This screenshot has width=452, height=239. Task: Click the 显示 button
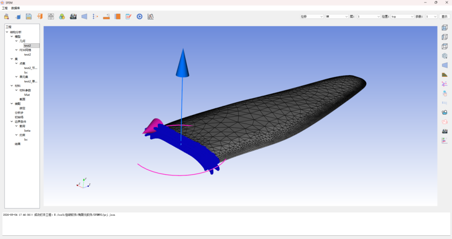click(x=444, y=17)
